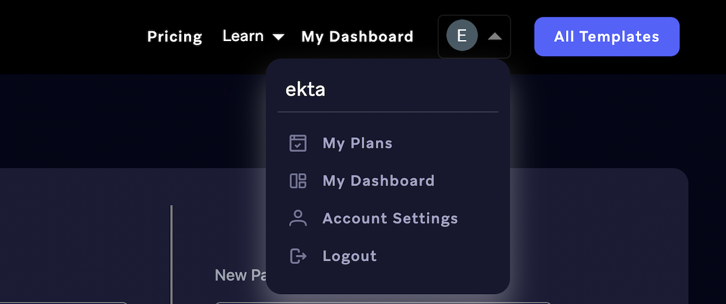Click the Account Settings person icon
Viewport: 726px width, 304px height.
click(298, 218)
